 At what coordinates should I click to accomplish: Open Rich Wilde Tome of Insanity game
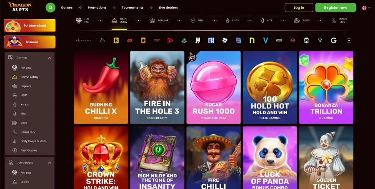coord(157,158)
